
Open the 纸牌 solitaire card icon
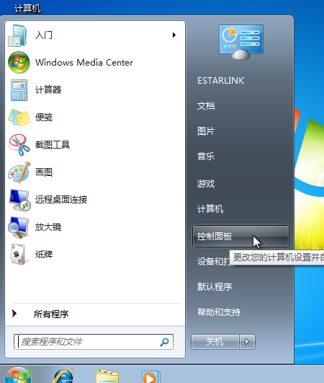click(x=19, y=255)
